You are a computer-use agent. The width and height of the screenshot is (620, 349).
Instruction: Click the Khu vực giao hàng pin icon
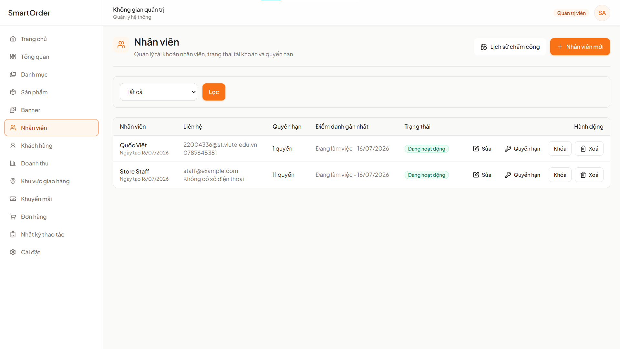(13, 181)
